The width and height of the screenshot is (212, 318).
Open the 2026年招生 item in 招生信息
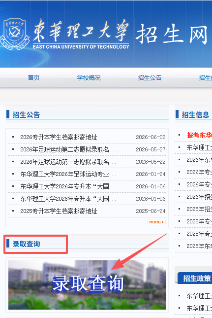point(199,197)
